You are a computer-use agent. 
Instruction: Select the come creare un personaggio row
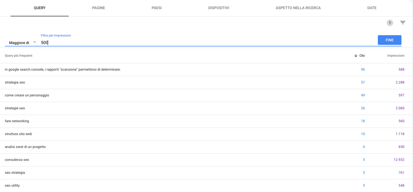206,95
